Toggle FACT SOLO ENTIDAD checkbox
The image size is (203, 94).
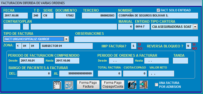[158, 10]
